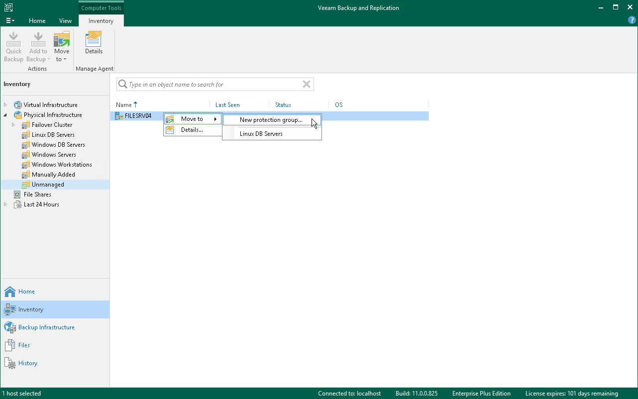Image resolution: width=638 pixels, height=399 pixels.
Task: Click the search field for object names
Action: pos(215,85)
